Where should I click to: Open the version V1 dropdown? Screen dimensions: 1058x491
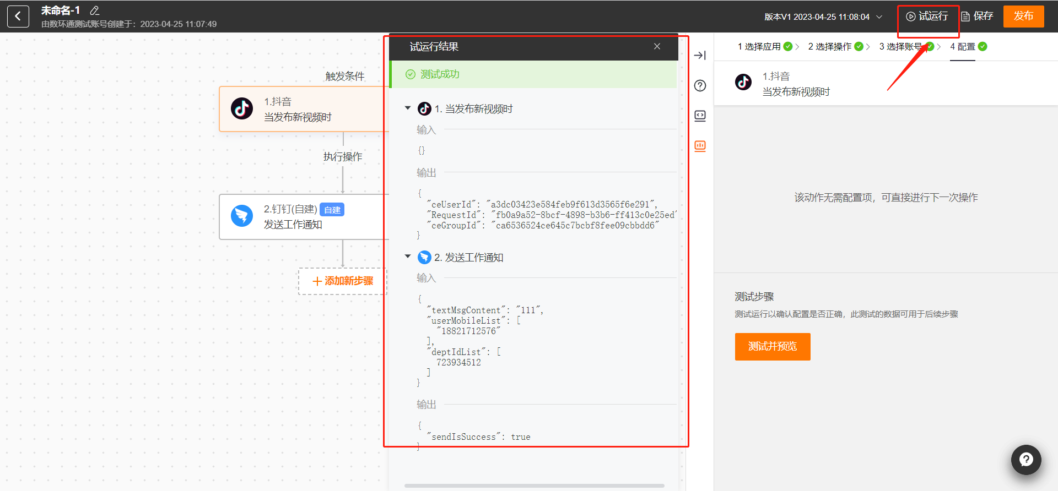(823, 17)
